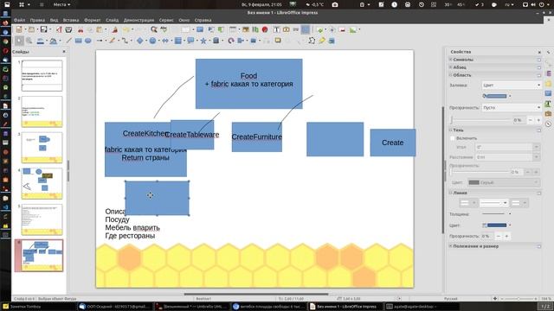Open the Файл menu

pyautogui.click(x=19, y=20)
